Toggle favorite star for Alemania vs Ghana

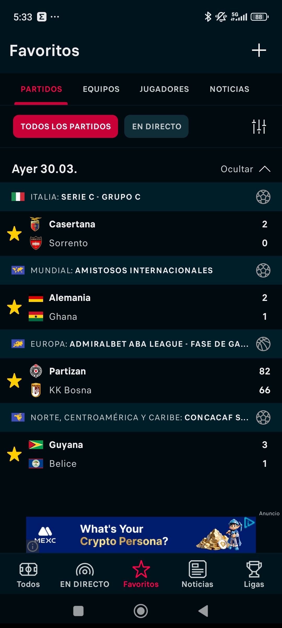(x=14, y=307)
